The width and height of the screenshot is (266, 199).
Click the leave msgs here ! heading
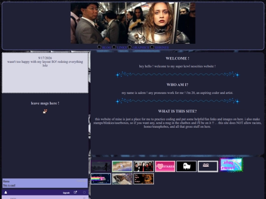(45, 103)
